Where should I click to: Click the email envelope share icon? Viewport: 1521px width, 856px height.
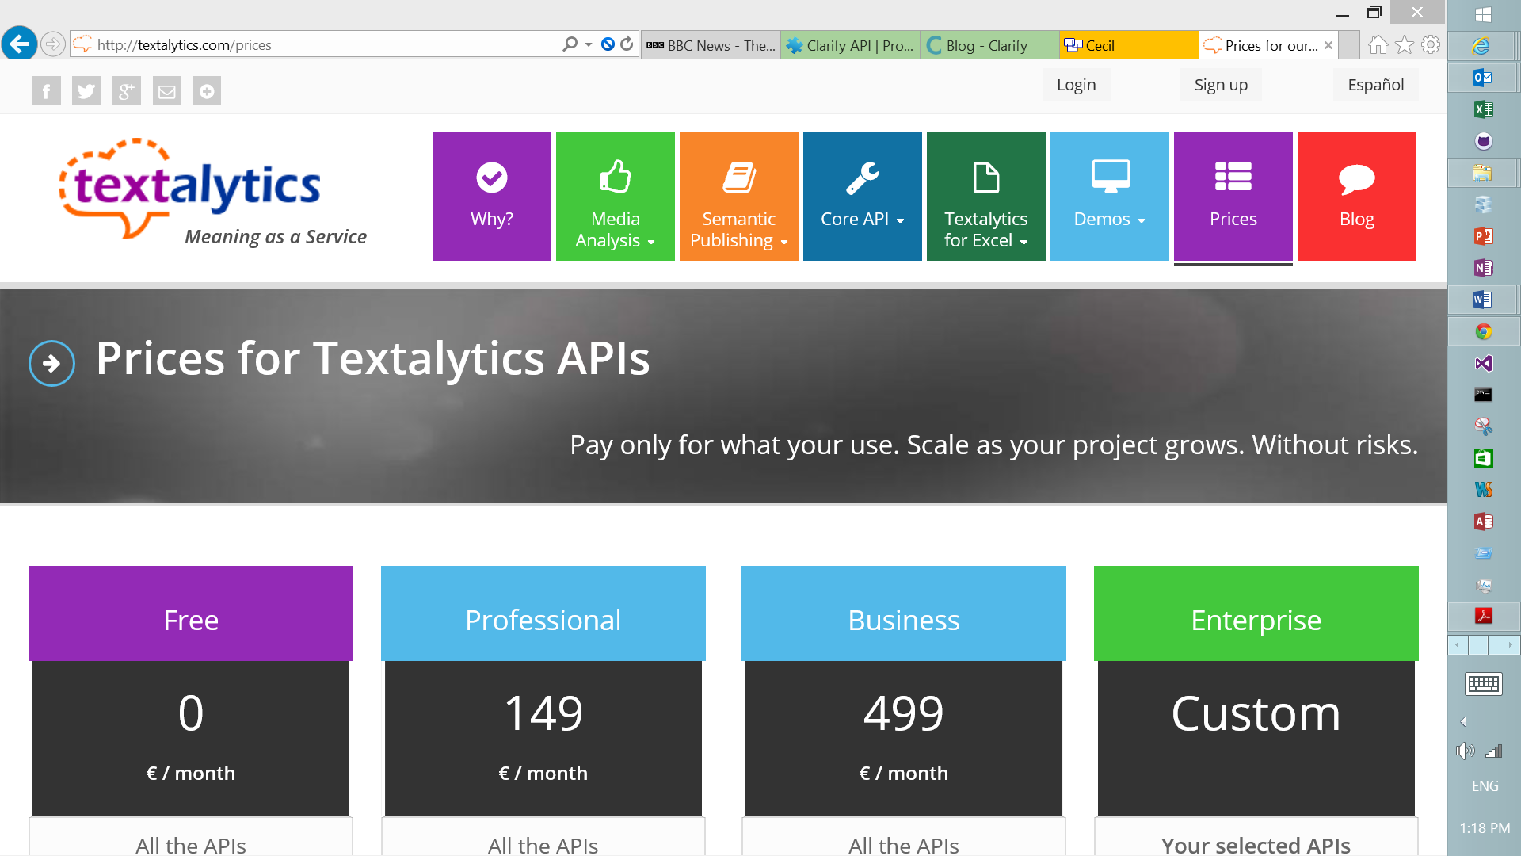pos(166,91)
